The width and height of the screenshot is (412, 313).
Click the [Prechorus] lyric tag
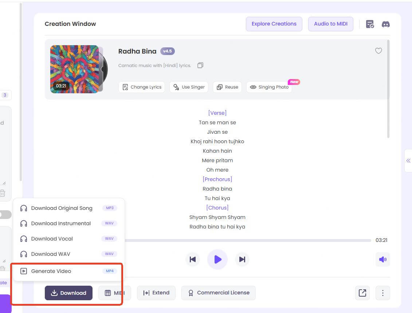click(x=217, y=179)
